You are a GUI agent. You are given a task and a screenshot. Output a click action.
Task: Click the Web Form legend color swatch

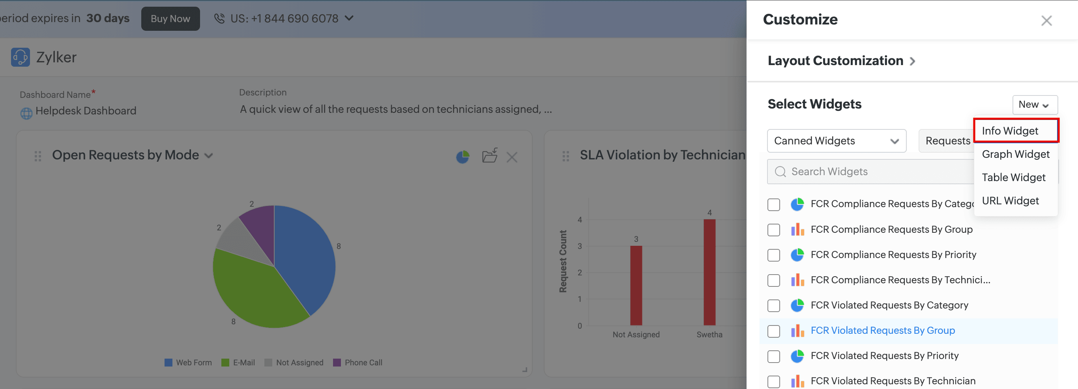(168, 363)
